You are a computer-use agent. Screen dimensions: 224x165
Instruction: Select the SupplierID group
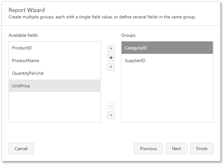(x=167, y=60)
